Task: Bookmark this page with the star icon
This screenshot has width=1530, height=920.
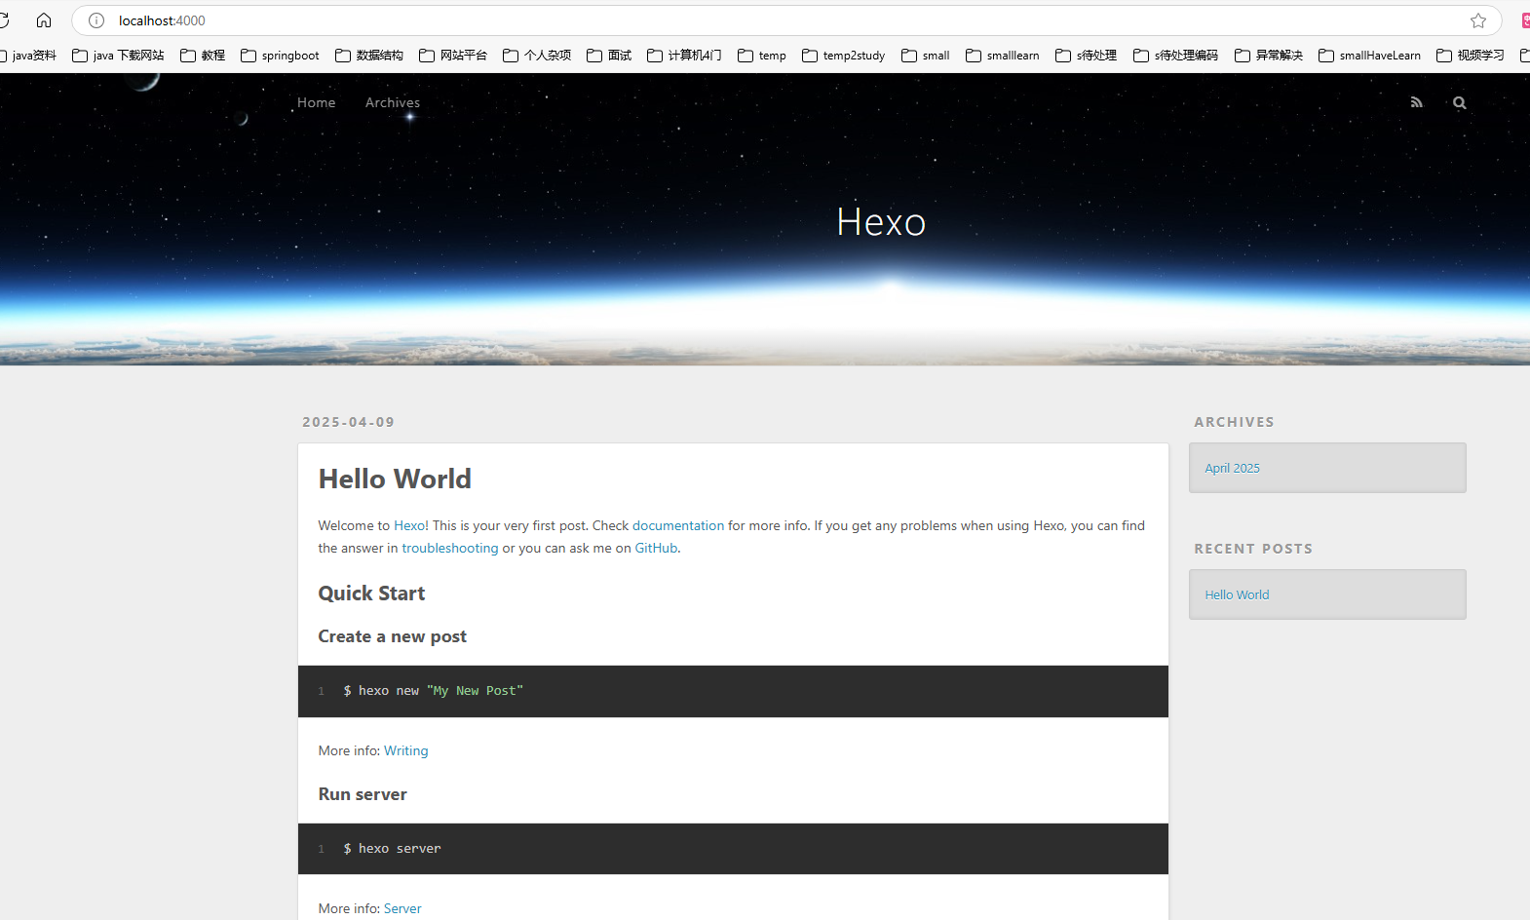Action: (1478, 20)
